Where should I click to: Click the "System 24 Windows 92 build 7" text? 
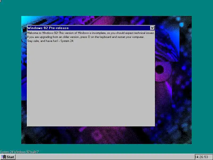[19, 152]
